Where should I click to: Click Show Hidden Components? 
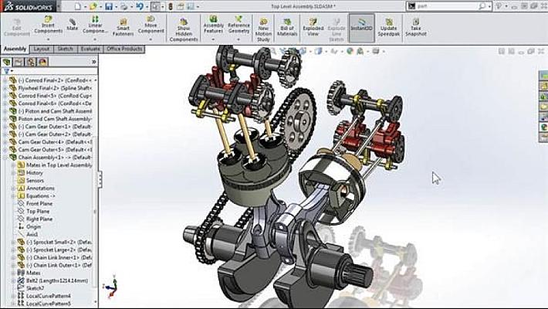click(x=184, y=30)
